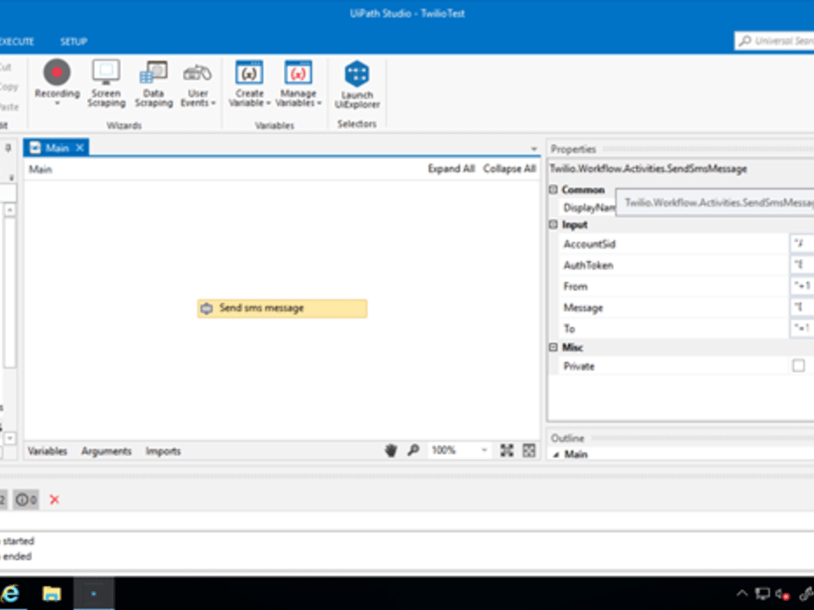Click the search icon in Universal Search
Viewport: 814px width, 610px height.
pyautogui.click(x=745, y=41)
